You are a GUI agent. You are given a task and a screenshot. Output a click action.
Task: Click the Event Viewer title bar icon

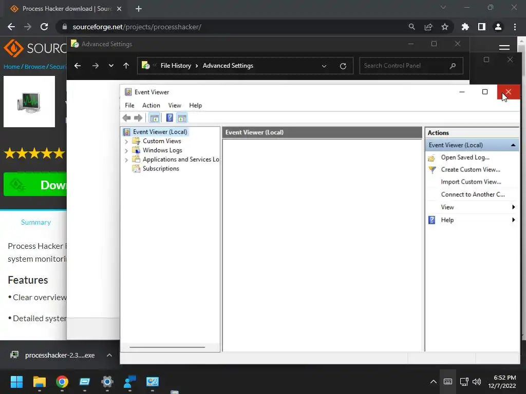(128, 92)
